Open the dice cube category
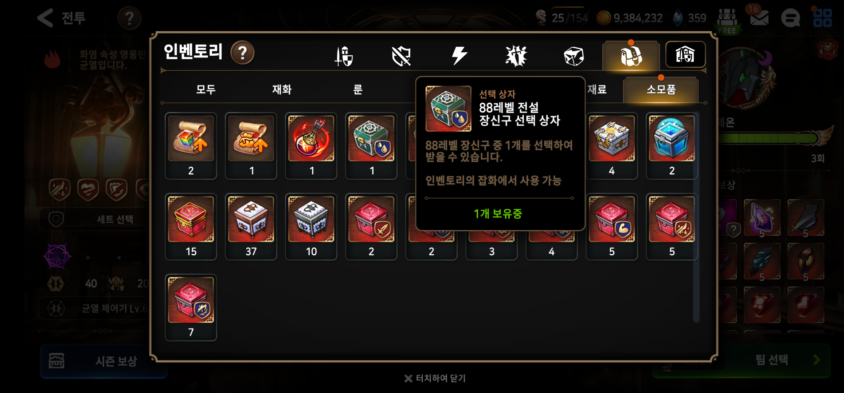The image size is (844, 393). (574, 56)
